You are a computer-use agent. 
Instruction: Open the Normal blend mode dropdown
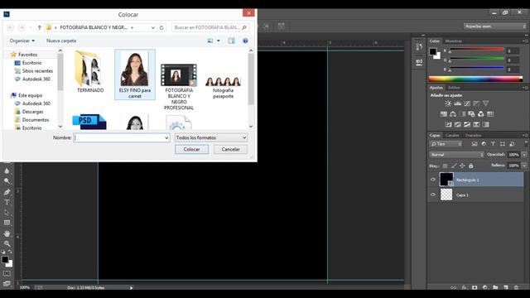[456, 155]
